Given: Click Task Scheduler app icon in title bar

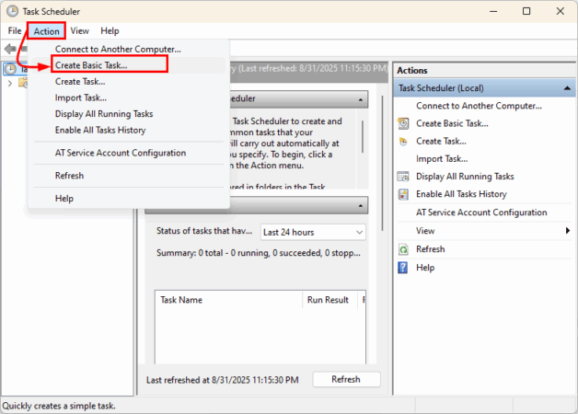Looking at the screenshot, I should coord(12,11).
